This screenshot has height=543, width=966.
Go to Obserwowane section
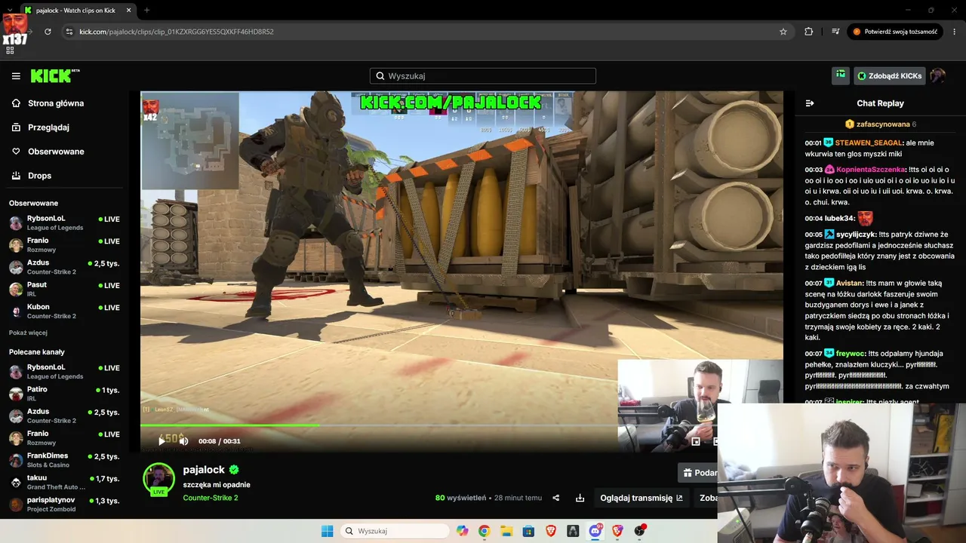tap(56, 152)
